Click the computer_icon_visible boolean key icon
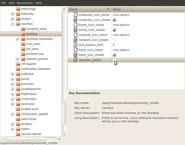 tap(75, 20)
